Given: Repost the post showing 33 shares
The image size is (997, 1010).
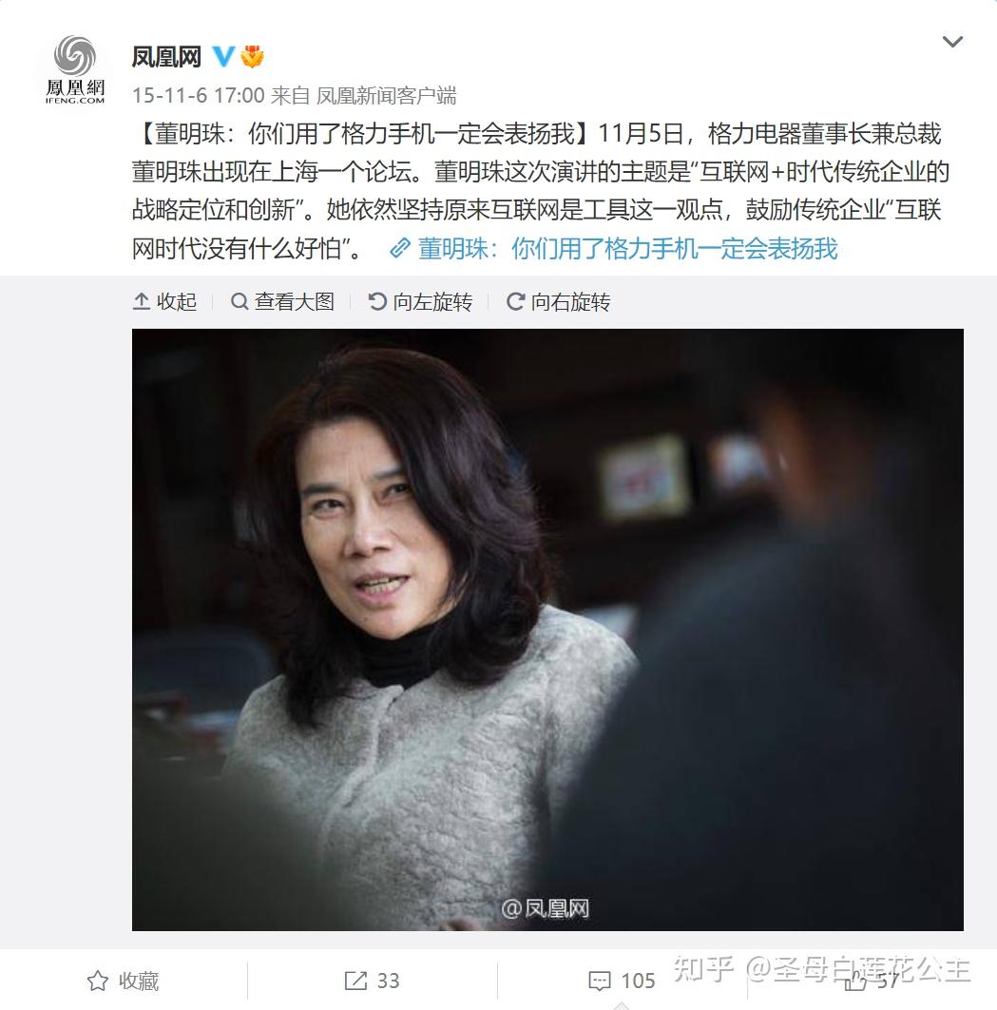Looking at the screenshot, I should click(372, 981).
